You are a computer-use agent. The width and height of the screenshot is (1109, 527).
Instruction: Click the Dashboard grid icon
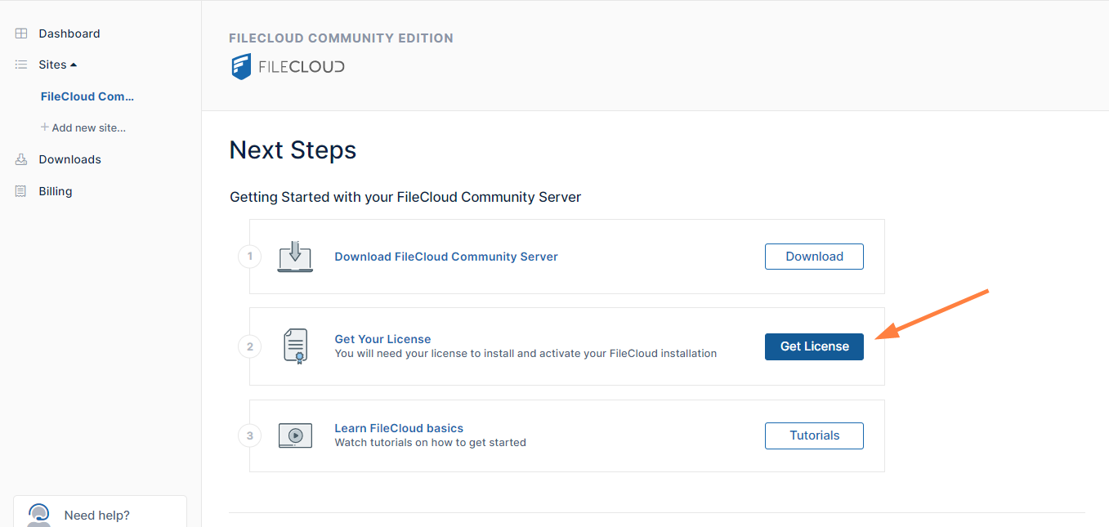coord(20,33)
